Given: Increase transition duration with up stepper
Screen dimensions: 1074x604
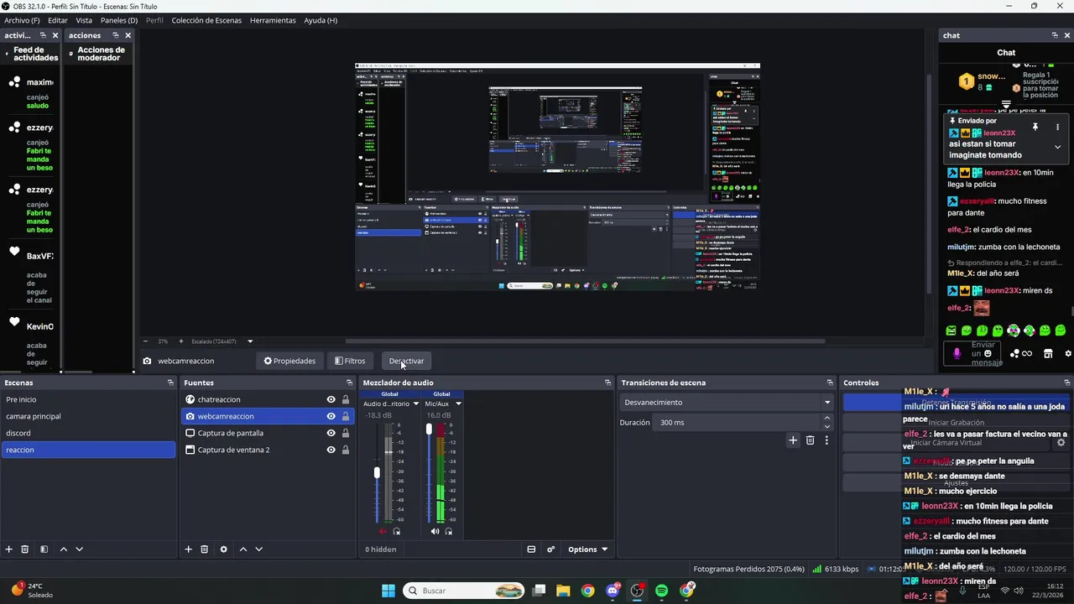Looking at the screenshot, I should [826, 418].
